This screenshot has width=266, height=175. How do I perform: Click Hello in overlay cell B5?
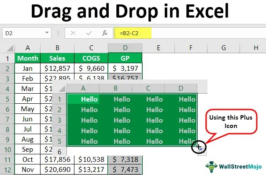coord(122,141)
